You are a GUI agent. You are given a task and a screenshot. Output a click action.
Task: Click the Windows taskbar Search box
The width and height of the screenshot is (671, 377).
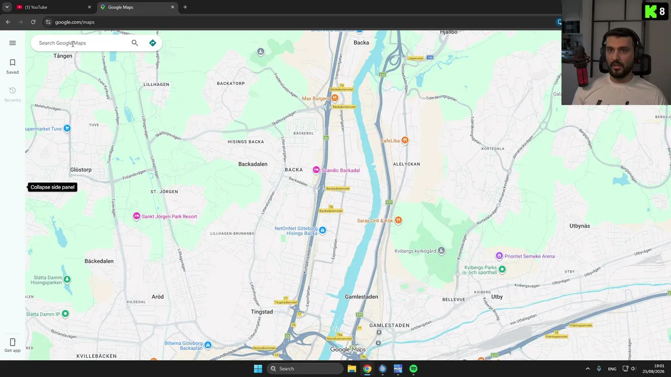click(x=306, y=369)
